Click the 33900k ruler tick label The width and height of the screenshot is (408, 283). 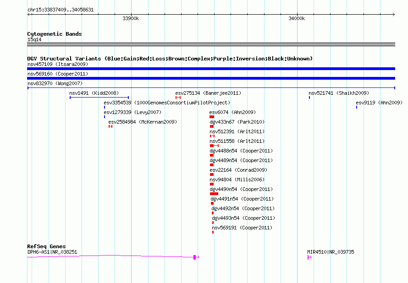[x=131, y=18]
